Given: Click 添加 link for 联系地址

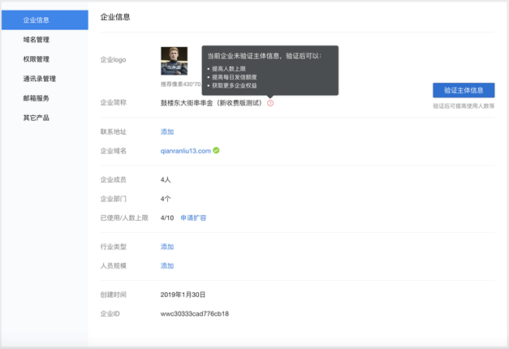Looking at the screenshot, I should tap(167, 131).
